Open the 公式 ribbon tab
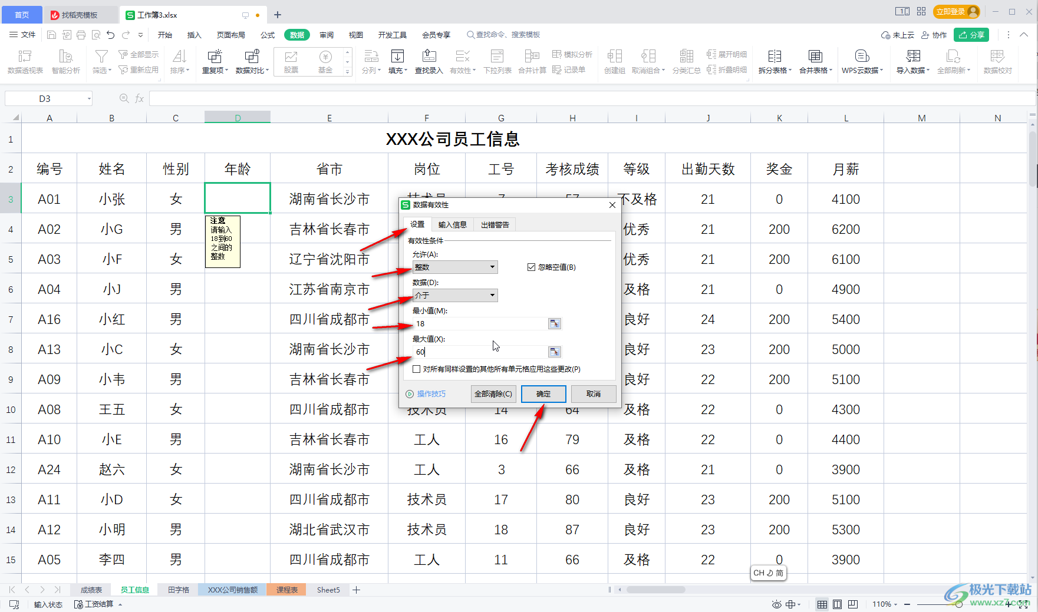This screenshot has height=612, width=1038. 267,34
